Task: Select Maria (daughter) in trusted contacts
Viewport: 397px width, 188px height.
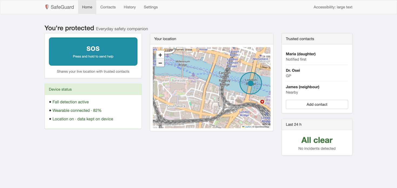Action: click(x=317, y=57)
